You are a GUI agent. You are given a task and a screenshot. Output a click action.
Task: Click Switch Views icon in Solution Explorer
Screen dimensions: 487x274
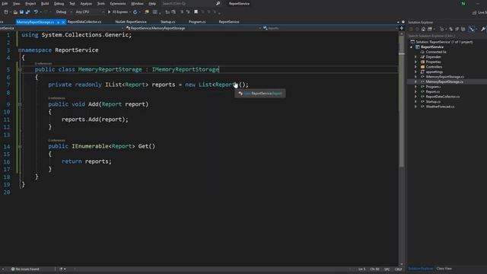point(430,29)
